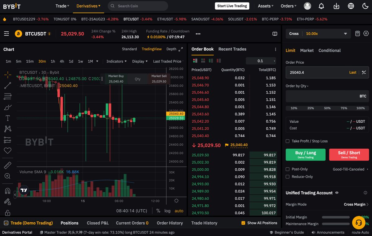Viewport: 372px width, 236px height.
Task: Click the app download icon
Action: (x=336, y=6)
